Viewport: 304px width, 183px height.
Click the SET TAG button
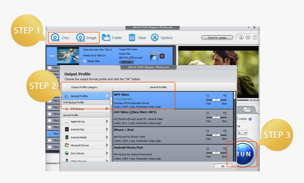click(127, 62)
